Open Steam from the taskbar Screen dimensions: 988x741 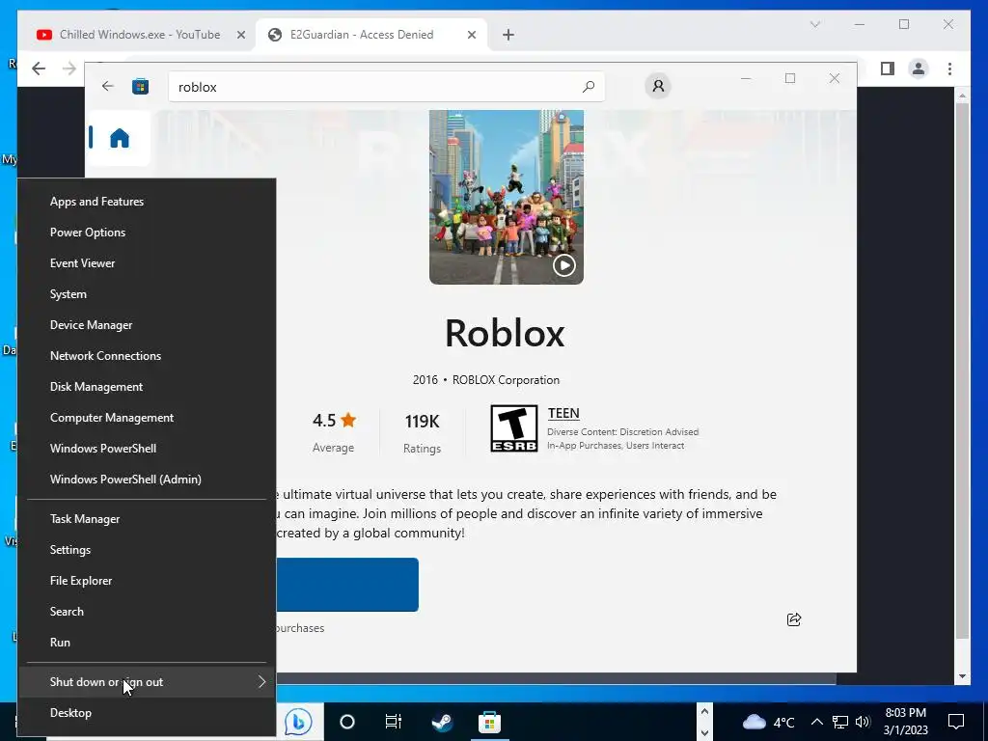pos(442,722)
